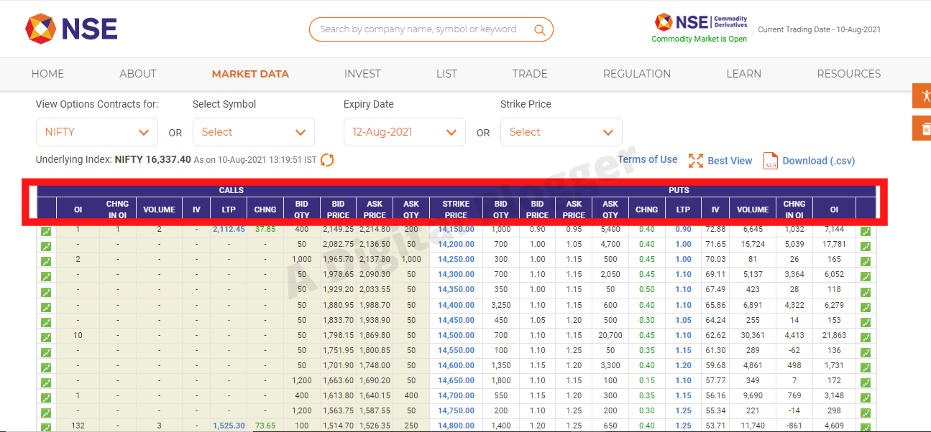Open the Expiry Date 12-Aug-2021 dropdown
Viewport: 931px width, 432px height.
click(405, 132)
